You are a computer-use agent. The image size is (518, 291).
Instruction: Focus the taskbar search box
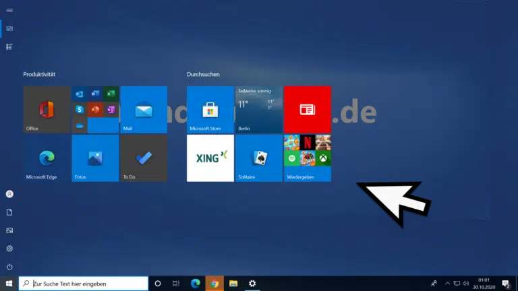tap(84, 284)
